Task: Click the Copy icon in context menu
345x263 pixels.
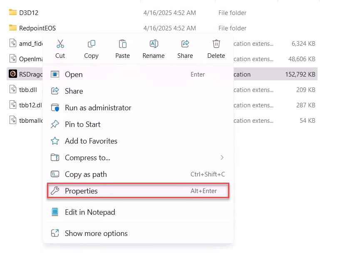Action: pos(91,44)
